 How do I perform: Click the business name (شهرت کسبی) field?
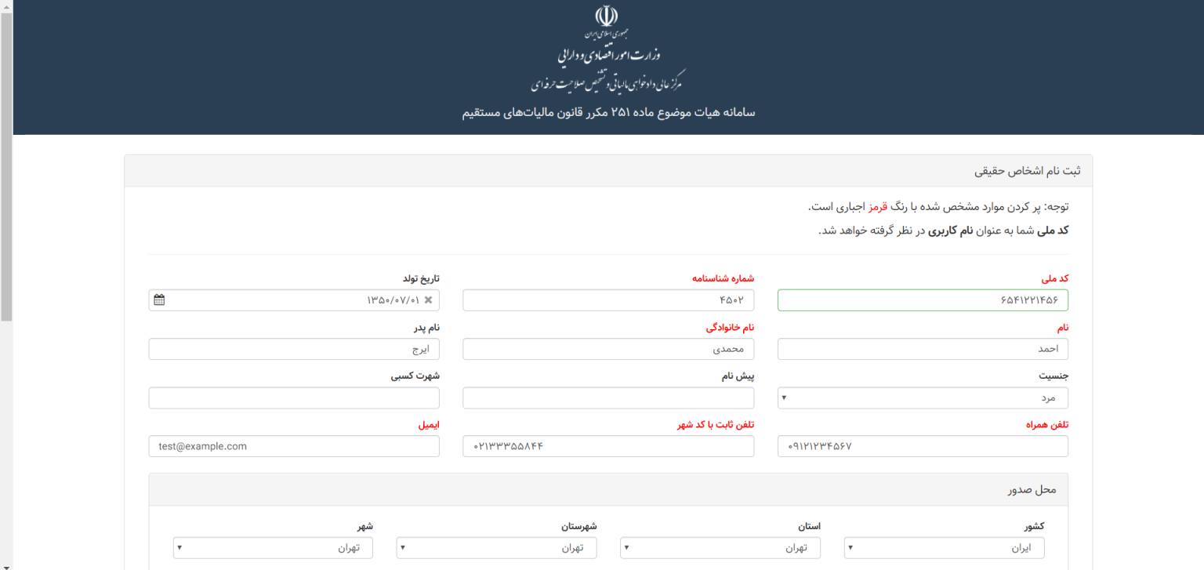(293, 398)
